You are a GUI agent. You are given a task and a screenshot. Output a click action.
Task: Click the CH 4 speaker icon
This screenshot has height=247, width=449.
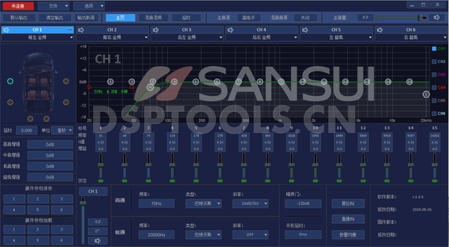pos(230,29)
